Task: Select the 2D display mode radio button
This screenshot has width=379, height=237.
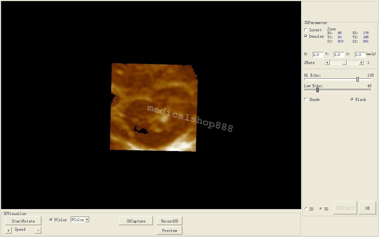Action: (x=306, y=209)
